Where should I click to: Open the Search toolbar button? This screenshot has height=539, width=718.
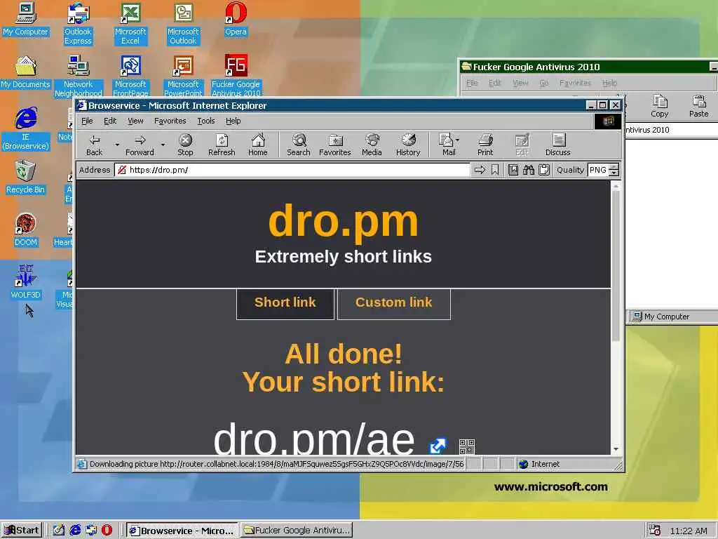(299, 145)
